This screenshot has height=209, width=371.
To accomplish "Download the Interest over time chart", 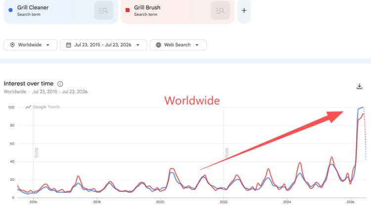I will tap(359, 86).
